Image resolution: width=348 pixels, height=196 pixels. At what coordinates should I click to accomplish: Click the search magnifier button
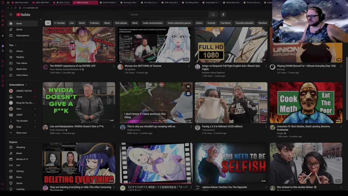tap(213, 15)
